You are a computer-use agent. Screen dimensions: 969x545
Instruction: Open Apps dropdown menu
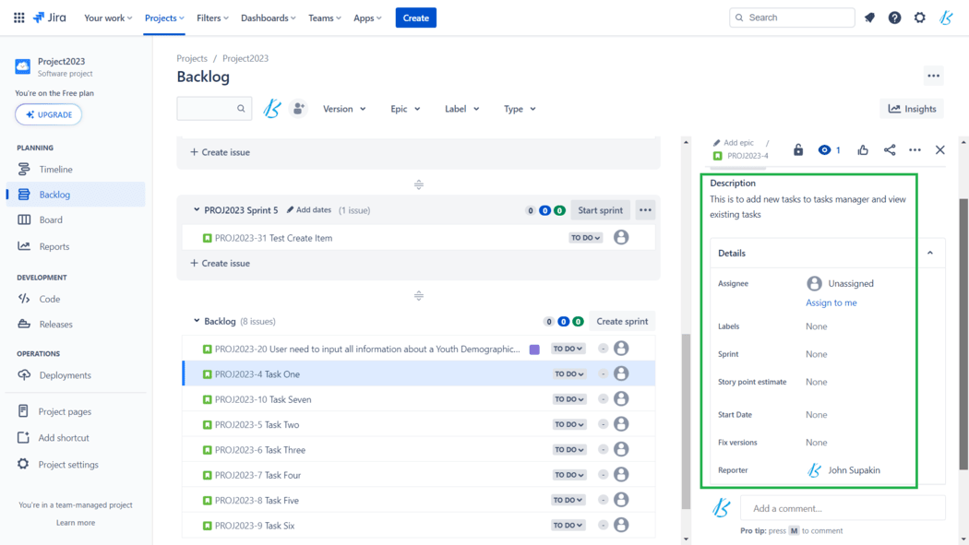tap(367, 18)
